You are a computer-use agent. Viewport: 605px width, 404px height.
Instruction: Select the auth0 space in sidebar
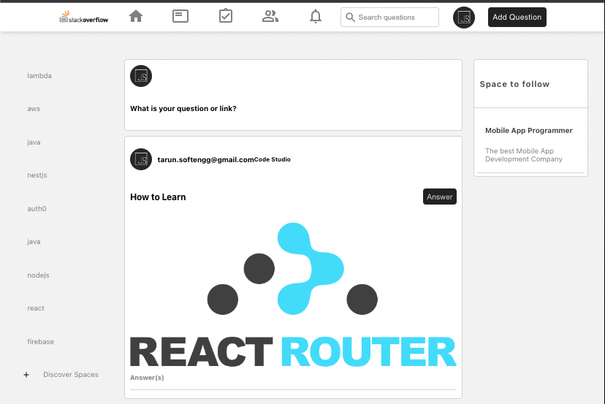(37, 209)
